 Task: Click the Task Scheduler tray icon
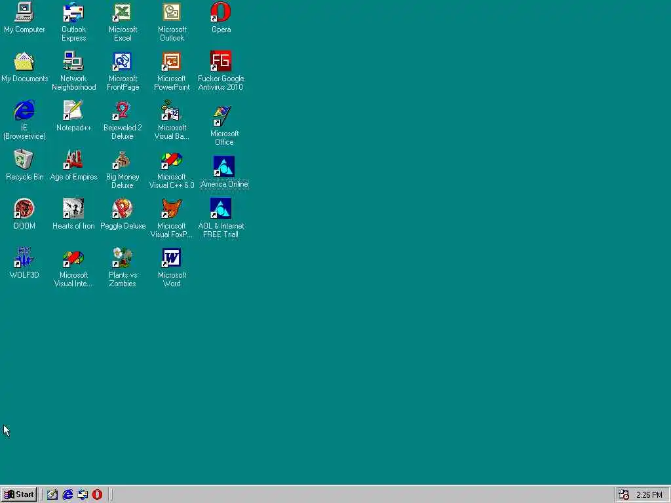click(624, 494)
